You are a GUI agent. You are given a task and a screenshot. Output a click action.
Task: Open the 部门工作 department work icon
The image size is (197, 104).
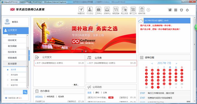[x=133, y=9]
